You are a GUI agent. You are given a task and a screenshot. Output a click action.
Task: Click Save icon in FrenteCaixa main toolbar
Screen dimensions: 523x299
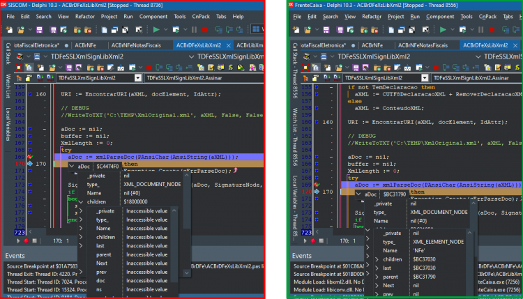[326, 30]
